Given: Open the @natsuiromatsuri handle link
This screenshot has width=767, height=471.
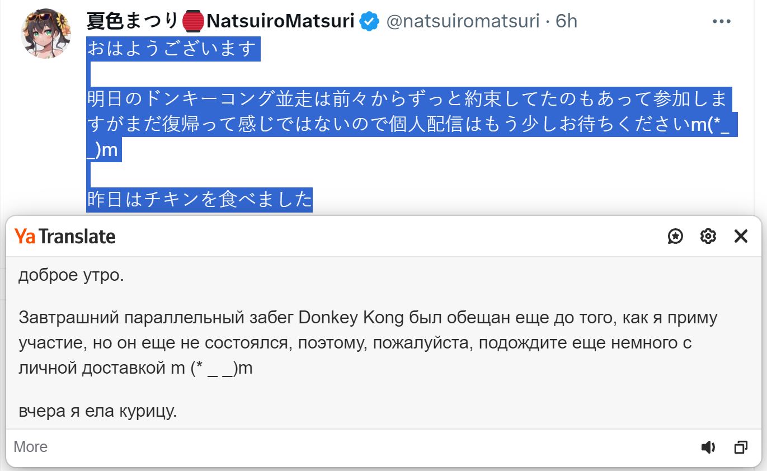Looking at the screenshot, I should [x=463, y=22].
